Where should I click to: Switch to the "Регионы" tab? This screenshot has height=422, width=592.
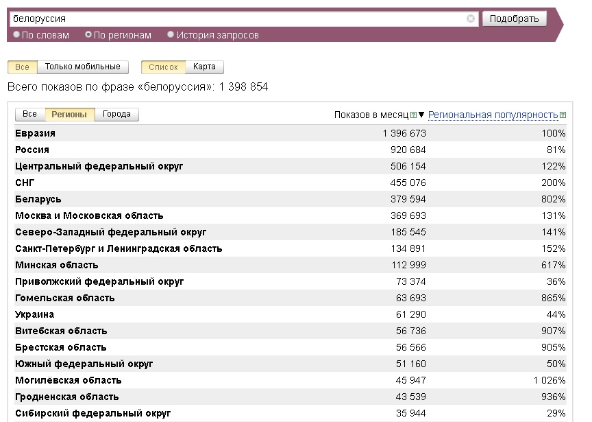[x=69, y=115]
